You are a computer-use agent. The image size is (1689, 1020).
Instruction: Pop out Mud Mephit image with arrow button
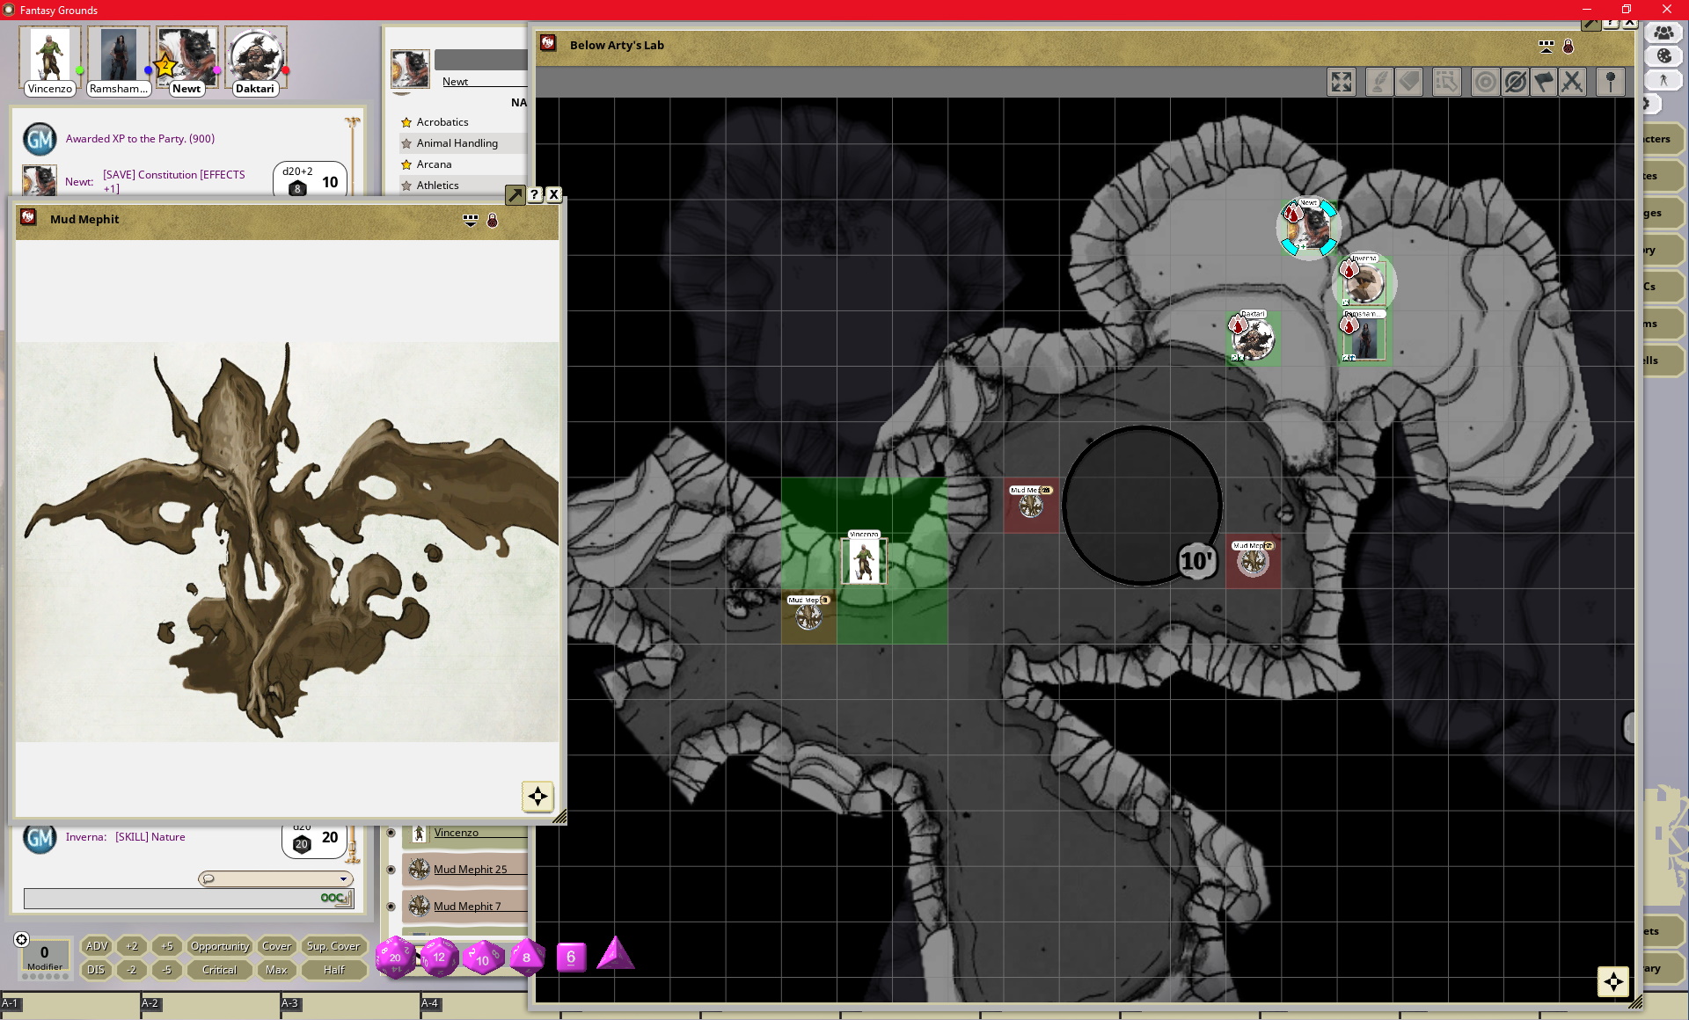pyautogui.click(x=515, y=194)
